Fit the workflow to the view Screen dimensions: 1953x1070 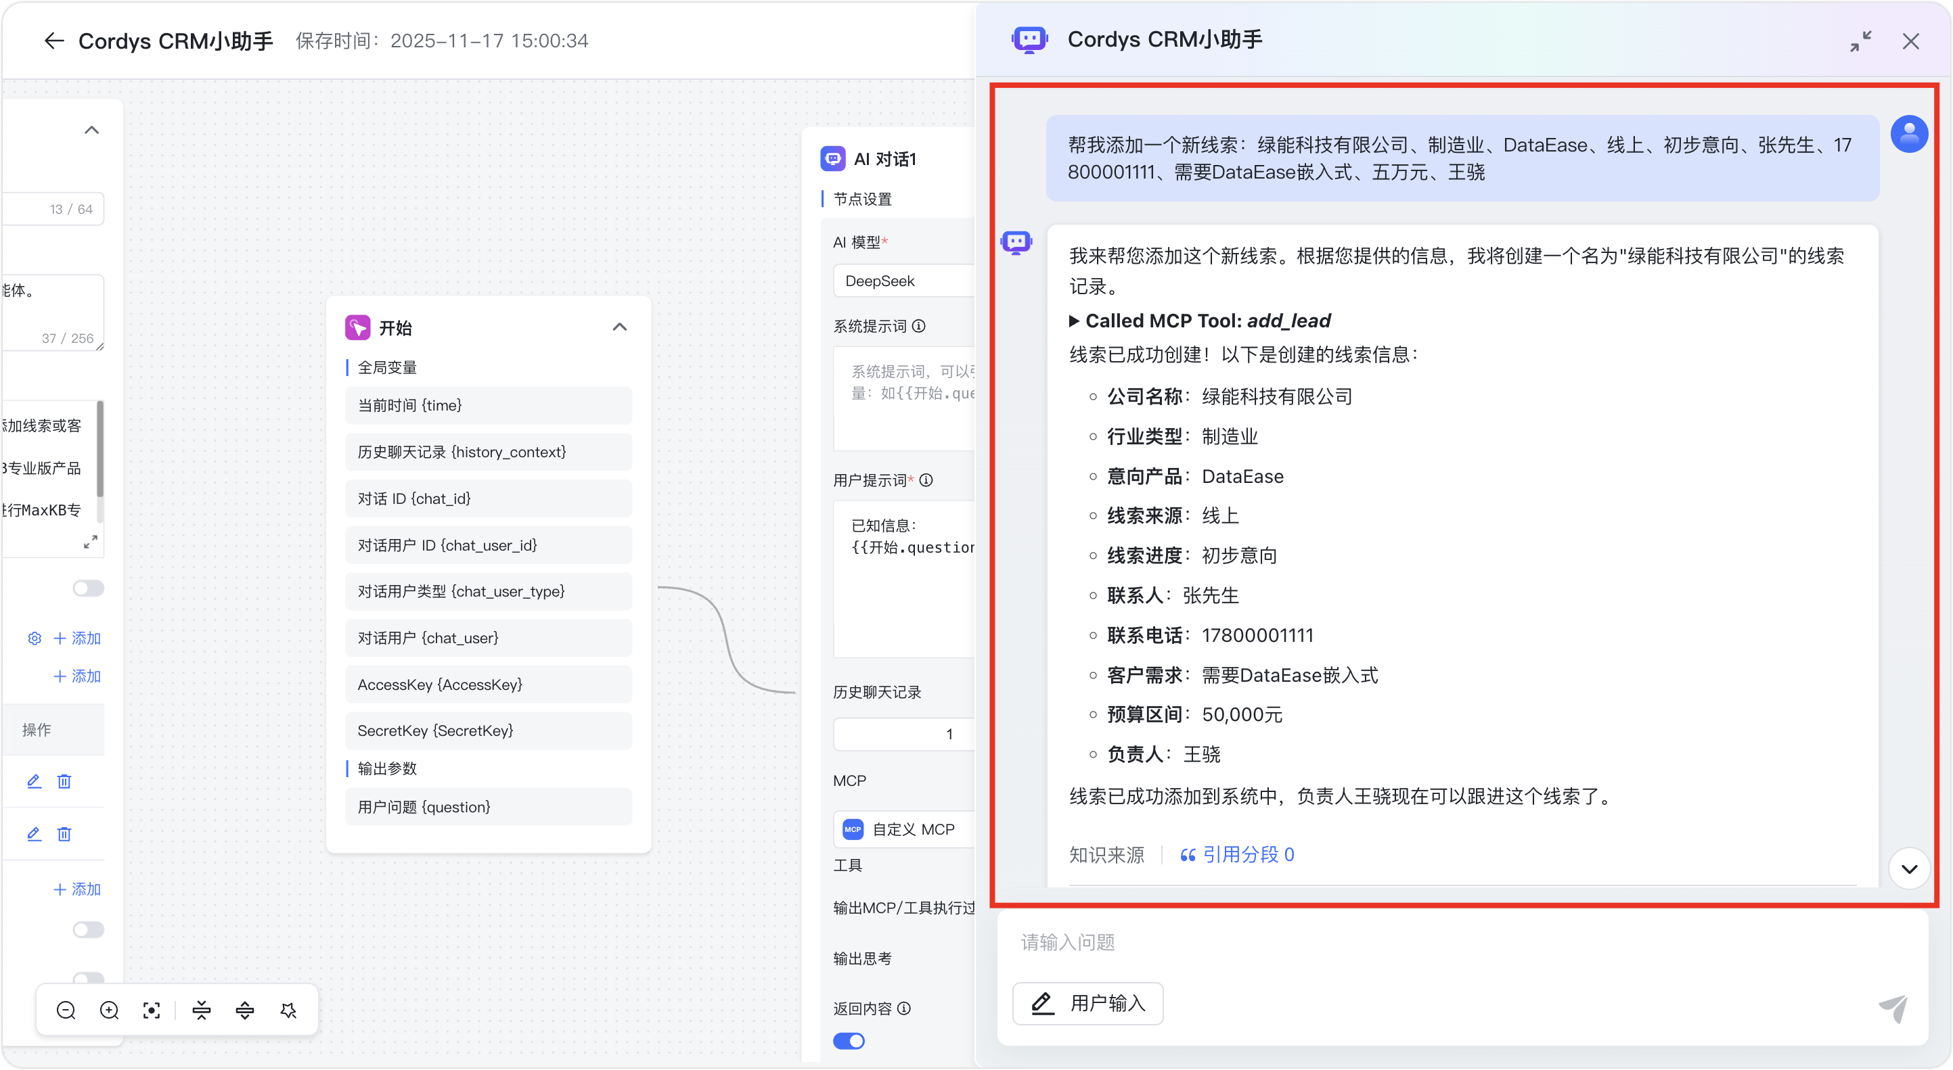tap(152, 1009)
